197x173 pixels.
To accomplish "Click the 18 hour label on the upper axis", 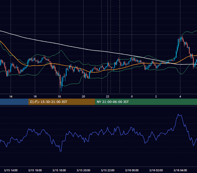I will (x=59, y=97).
